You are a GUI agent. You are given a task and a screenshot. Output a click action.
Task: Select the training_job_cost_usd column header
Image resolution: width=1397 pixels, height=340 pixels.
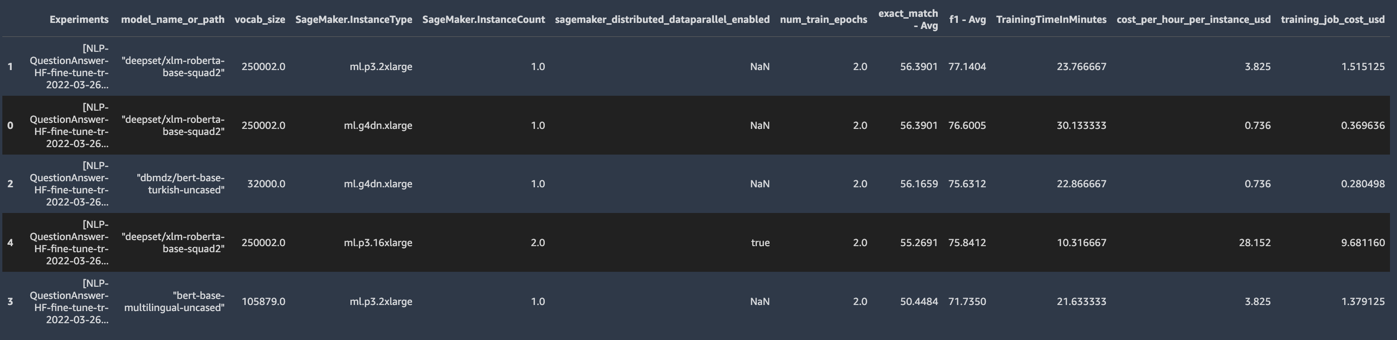click(1333, 20)
